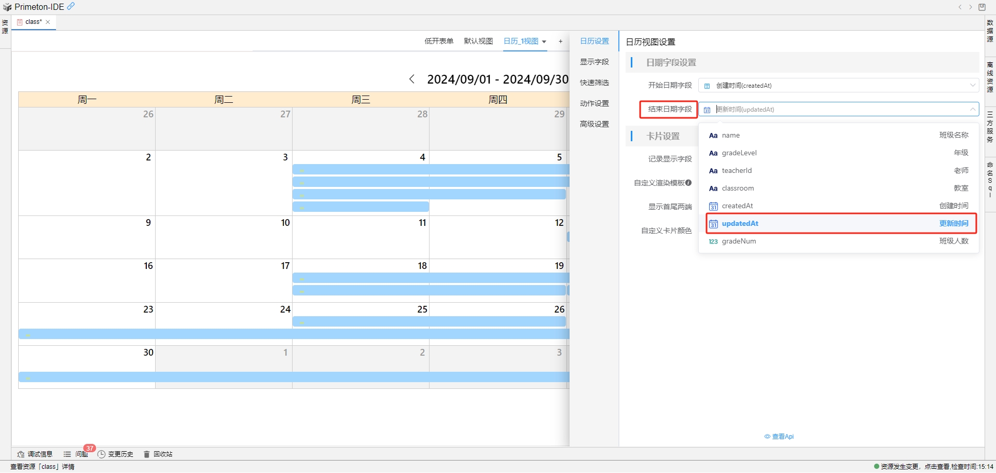
Task: Open the 问题 issues panel with 37 items
Action: click(x=77, y=454)
